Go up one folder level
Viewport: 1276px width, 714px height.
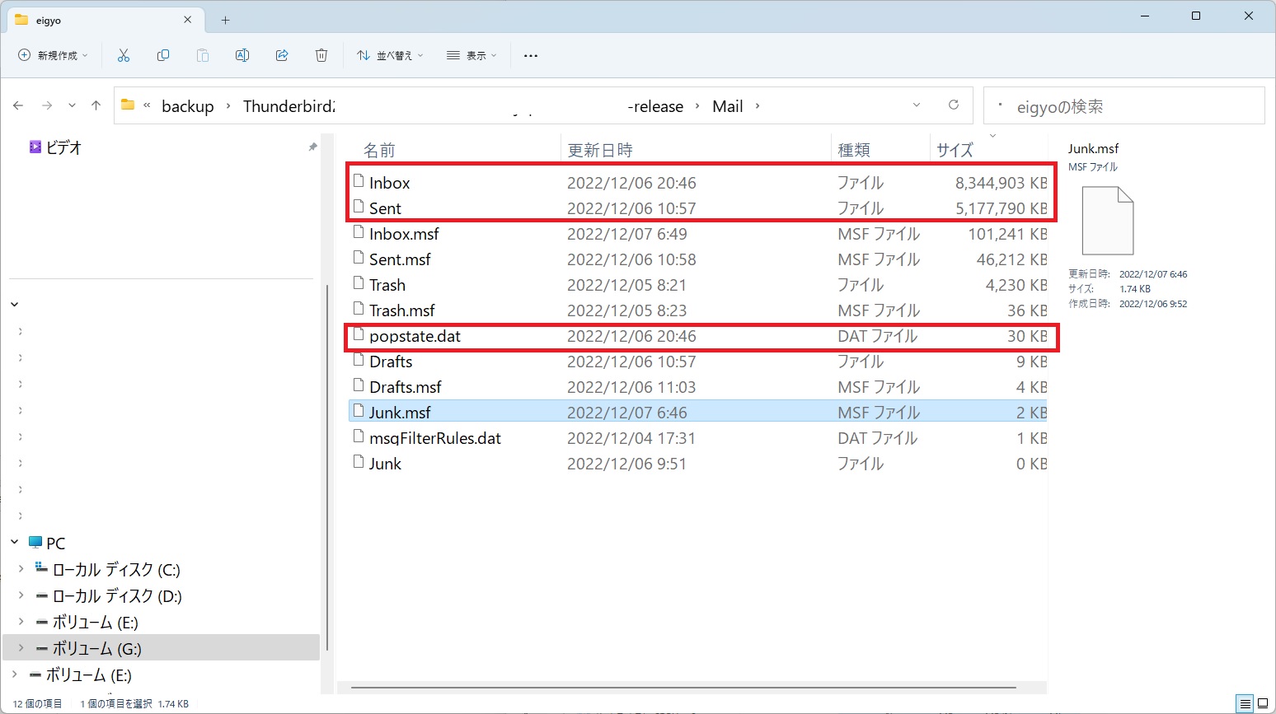click(x=96, y=105)
